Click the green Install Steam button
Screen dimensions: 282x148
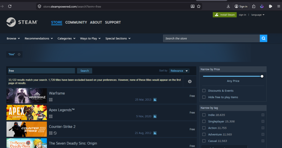pos(225,15)
